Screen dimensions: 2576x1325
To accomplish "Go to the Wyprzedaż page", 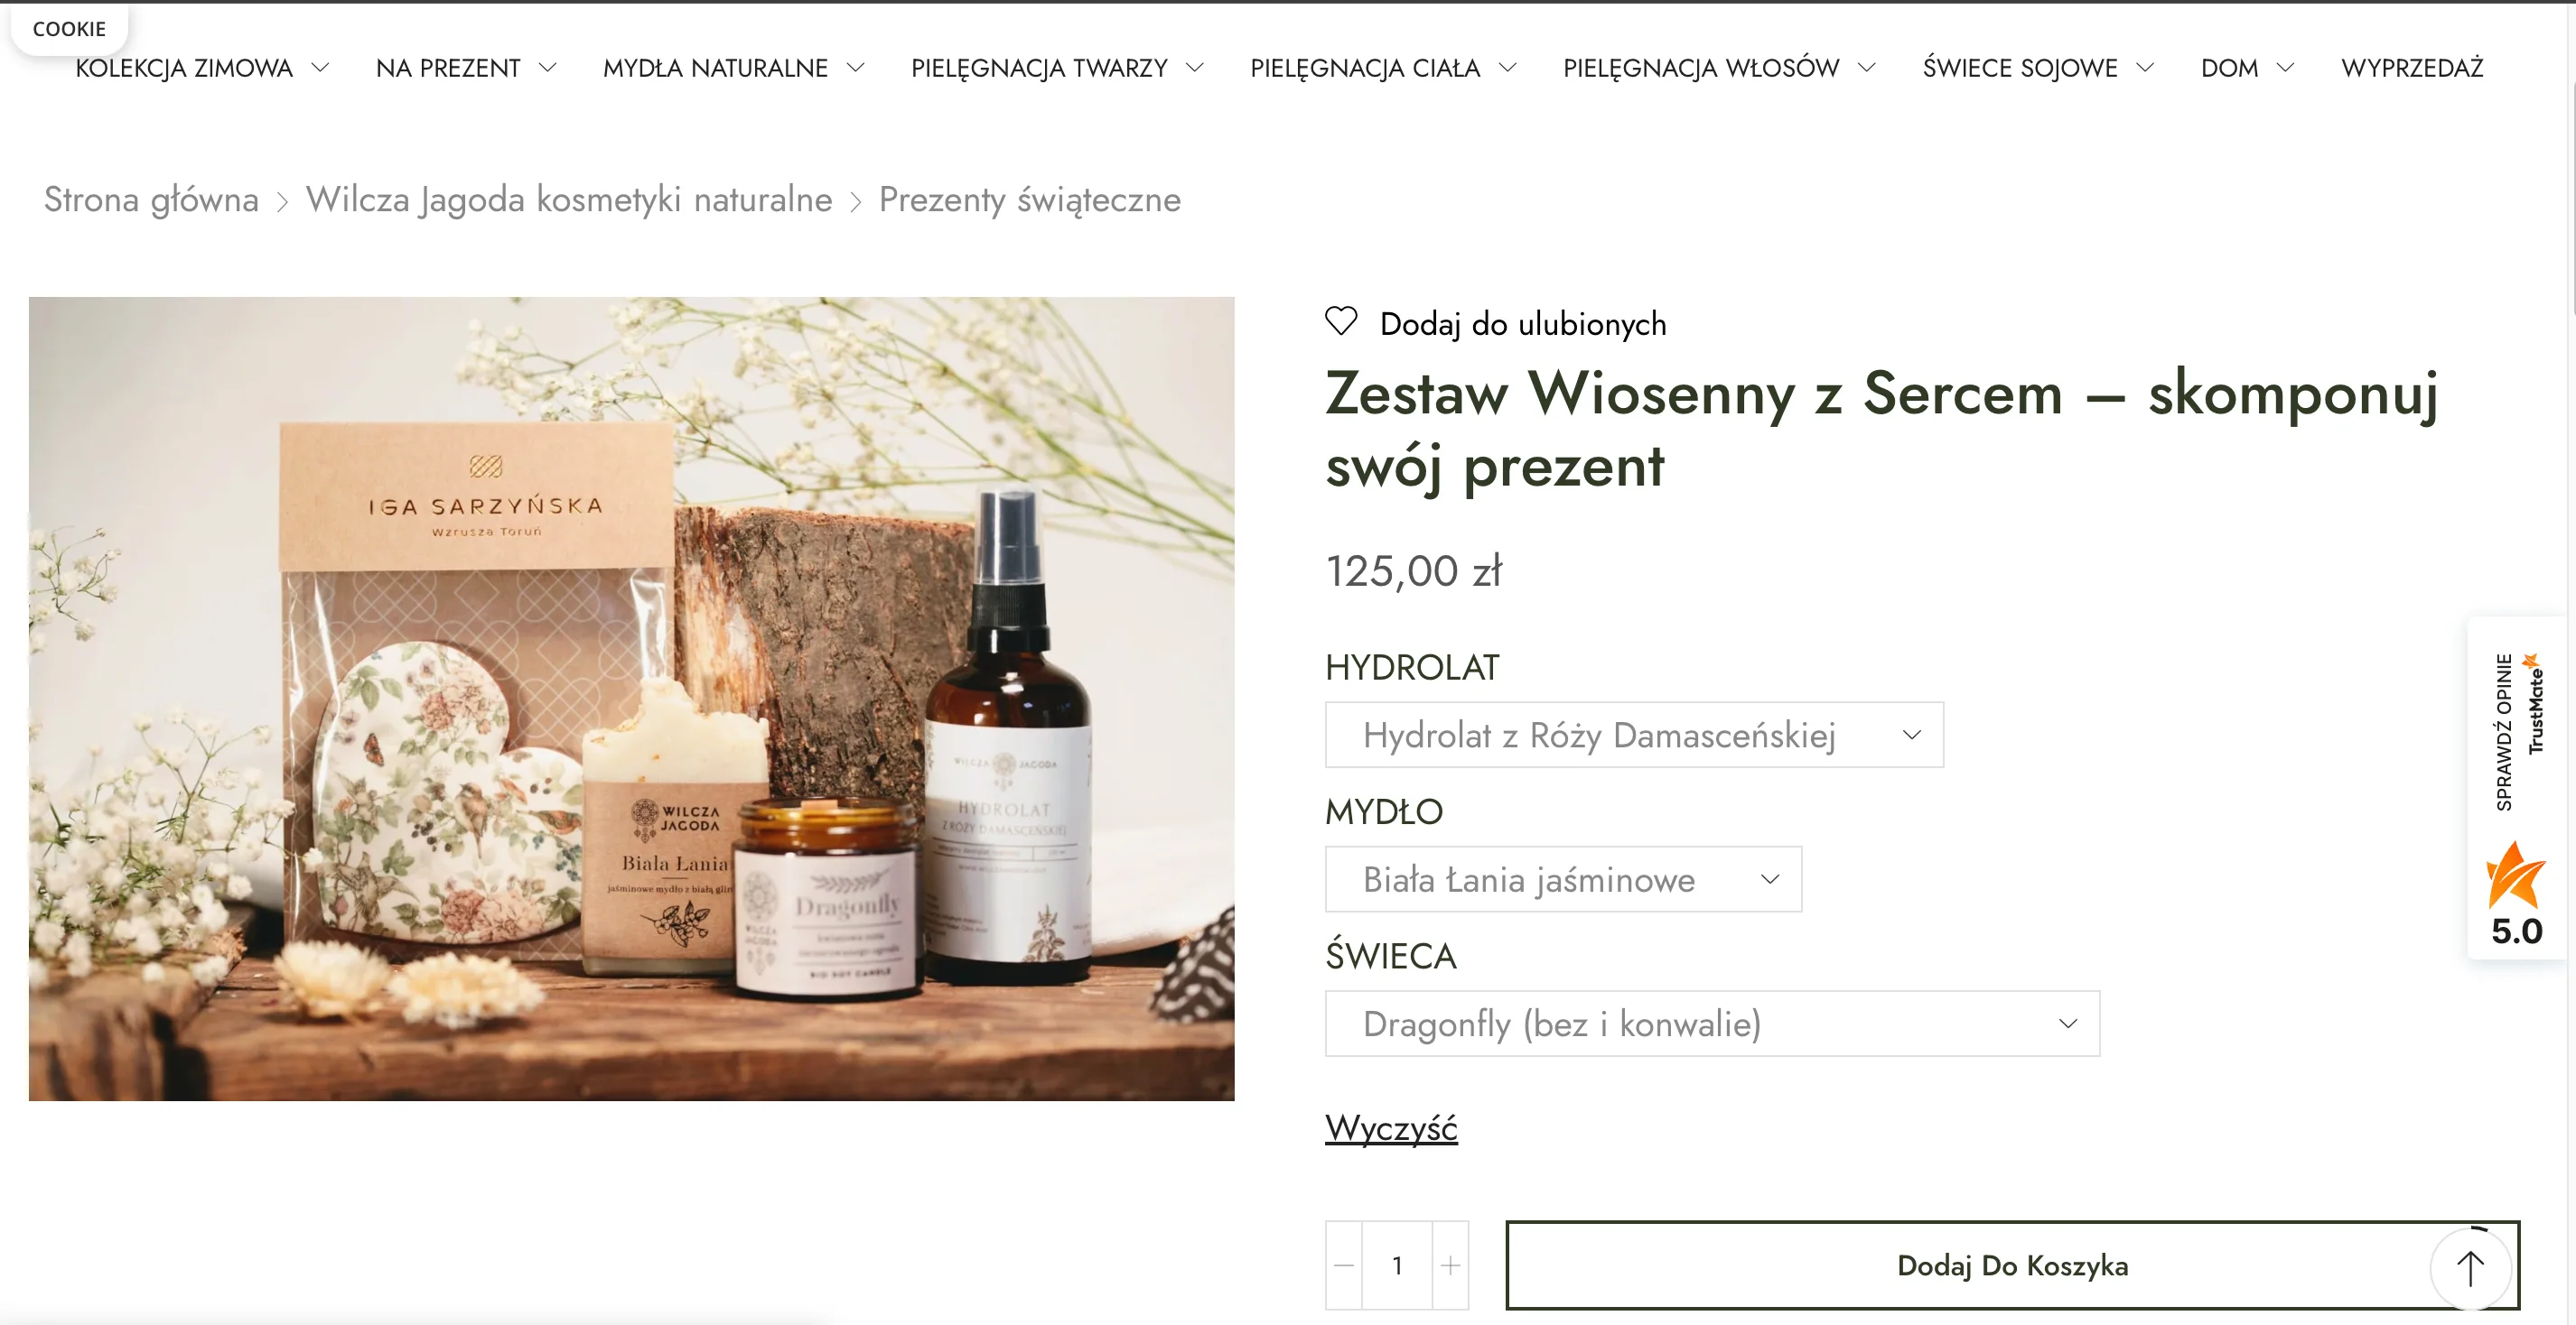I will point(2412,68).
